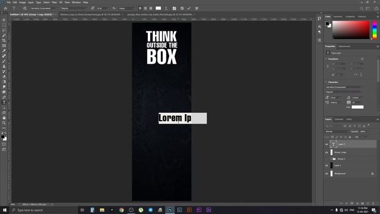
Task: Click the foreground color swatch in toolbar
Action: point(2,137)
